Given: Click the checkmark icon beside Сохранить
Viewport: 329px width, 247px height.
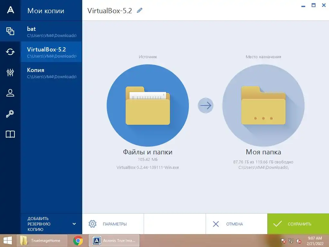Looking at the screenshot, I should point(277,224).
